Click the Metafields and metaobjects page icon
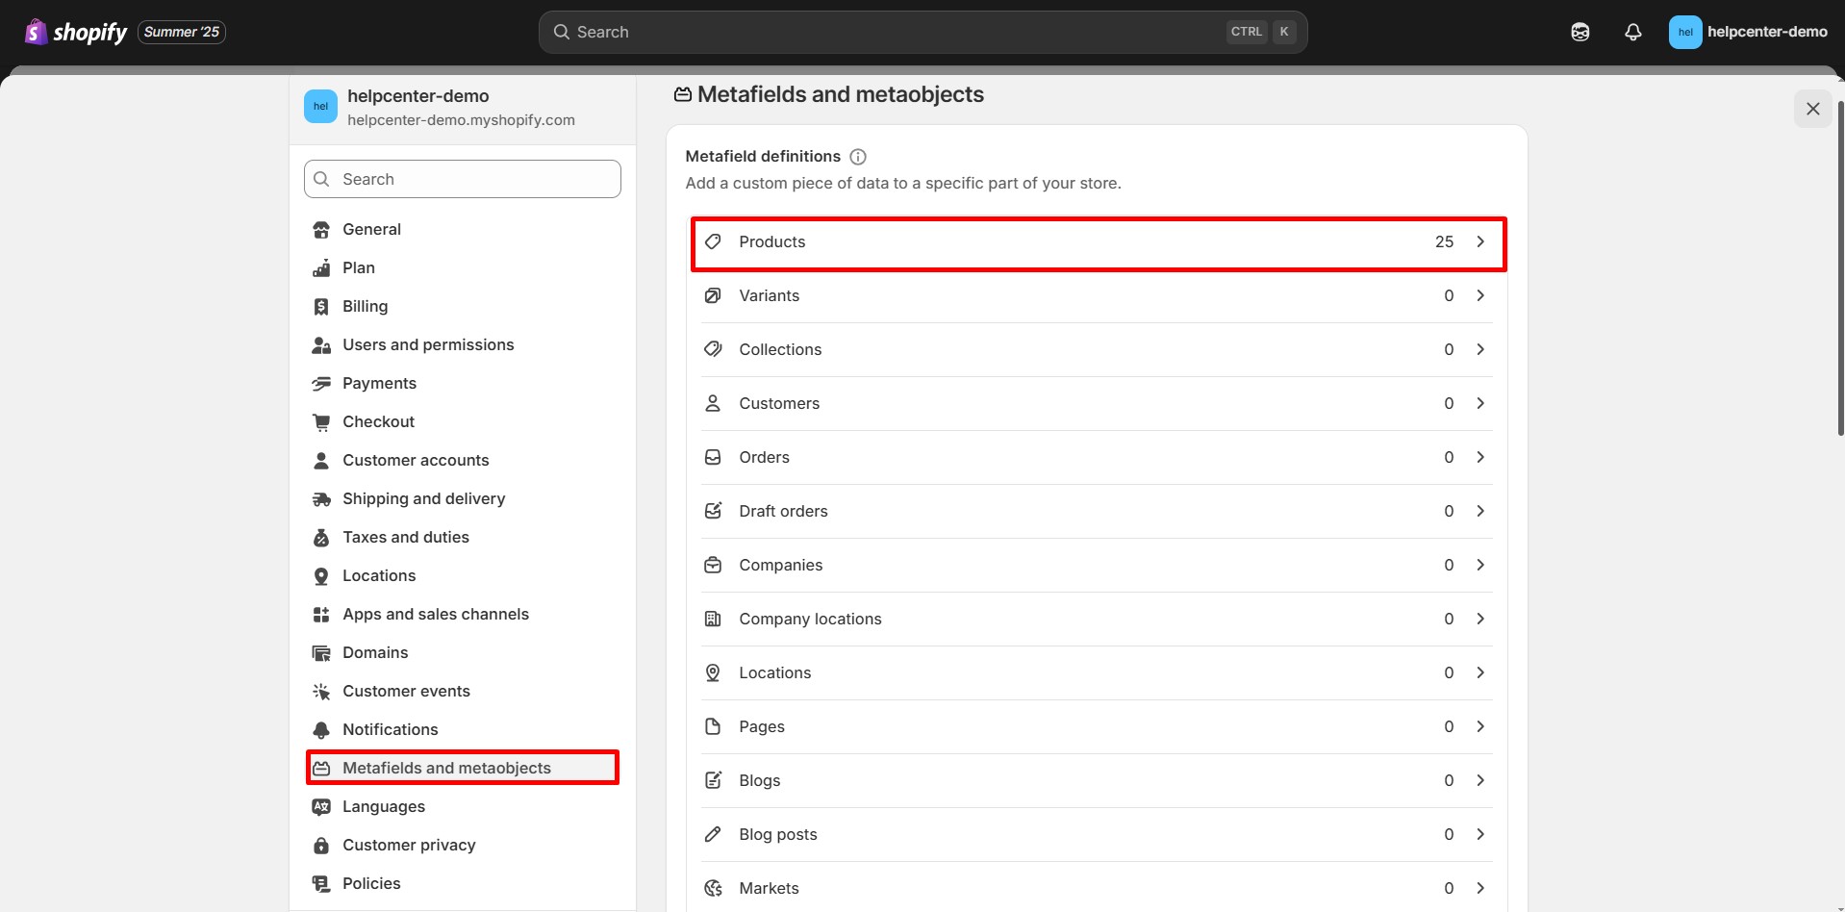This screenshot has width=1845, height=912. pyautogui.click(x=683, y=94)
